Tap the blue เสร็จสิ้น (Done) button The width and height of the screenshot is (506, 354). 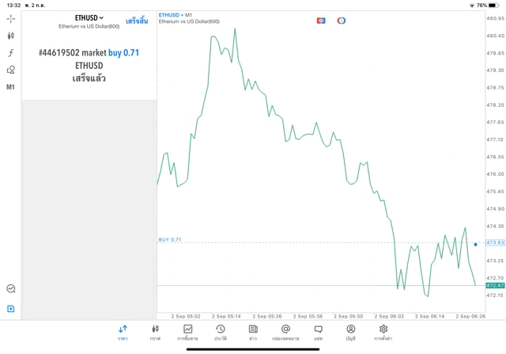tap(137, 21)
